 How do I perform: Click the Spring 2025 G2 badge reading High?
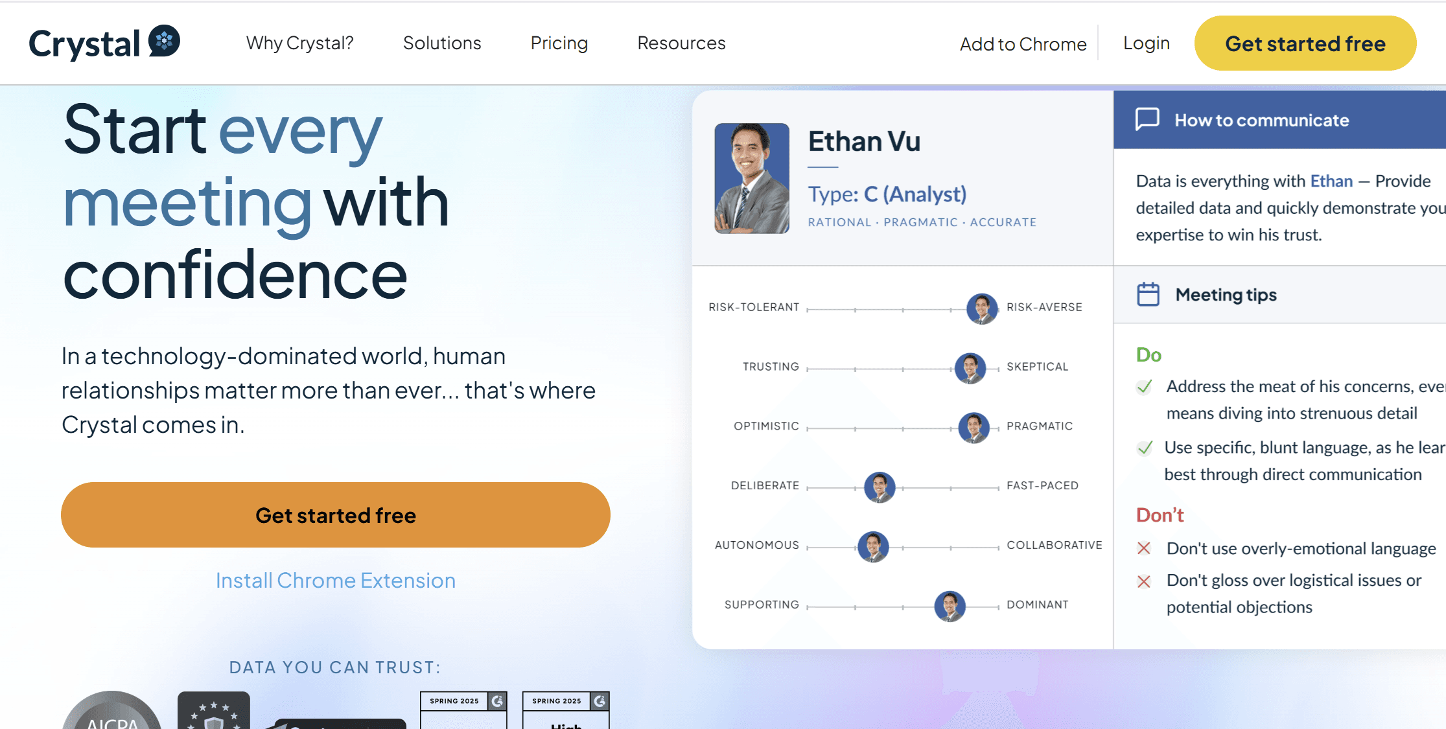pyautogui.click(x=566, y=710)
